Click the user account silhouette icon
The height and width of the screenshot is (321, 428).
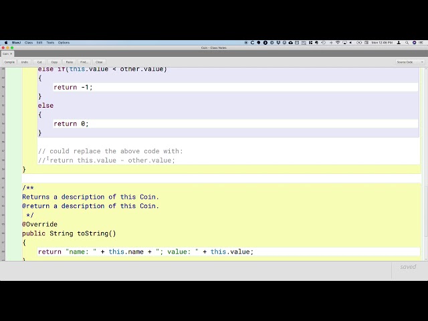399,43
